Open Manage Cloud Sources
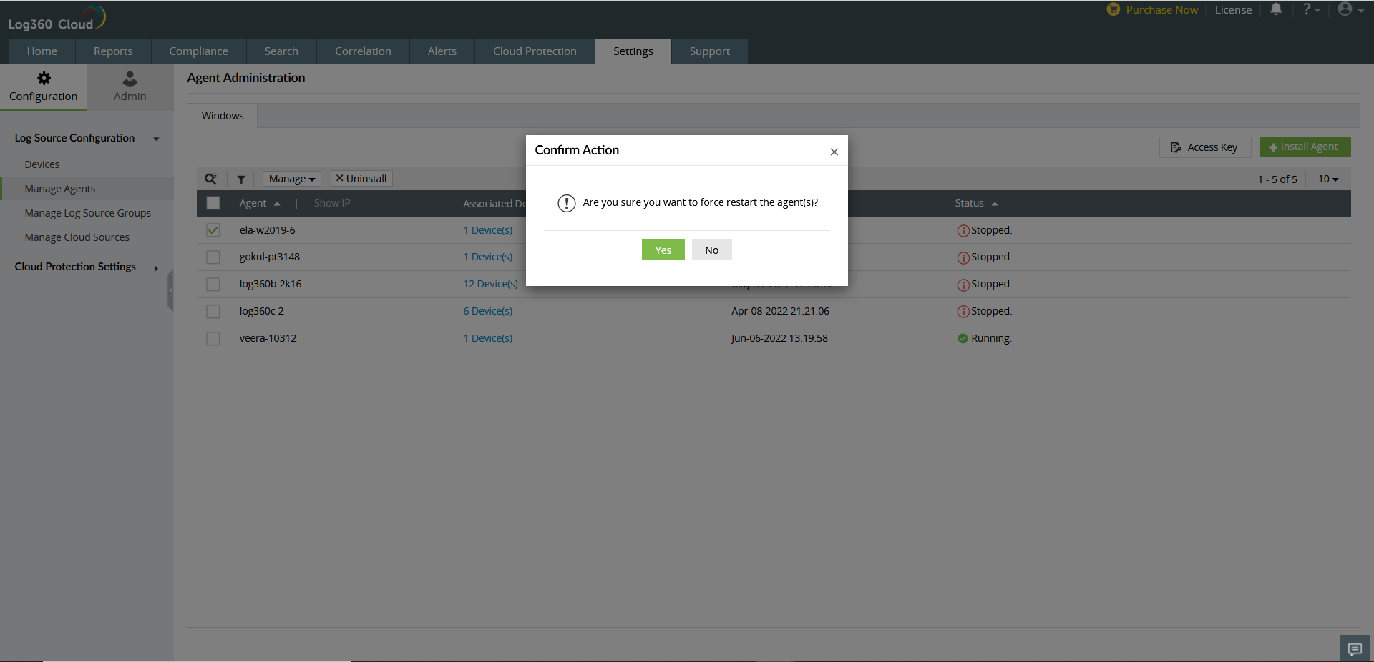 [77, 237]
